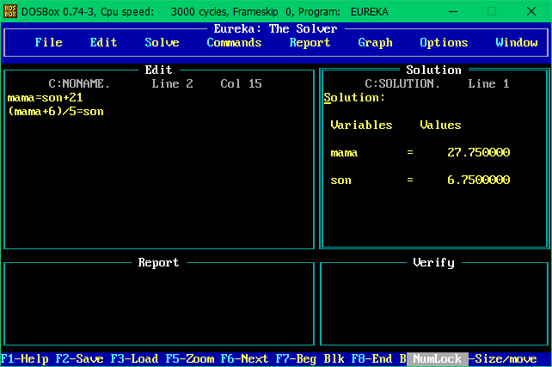
Task: Click the value 27.750000
Action: click(x=478, y=152)
